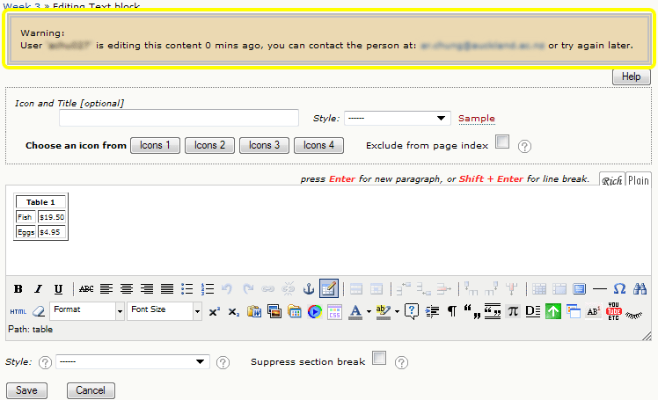Click the text color A icon

pyautogui.click(x=355, y=311)
